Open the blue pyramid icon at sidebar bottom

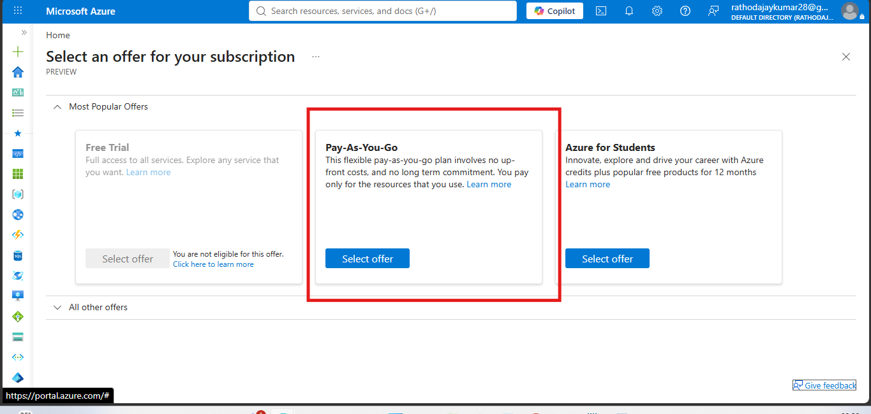[18, 378]
